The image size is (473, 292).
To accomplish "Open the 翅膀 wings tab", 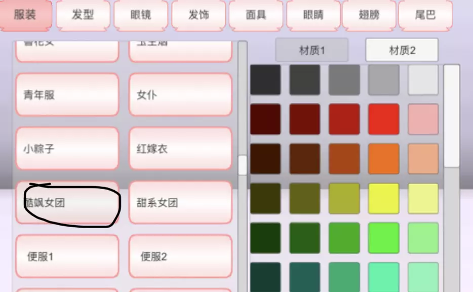I will [x=369, y=15].
